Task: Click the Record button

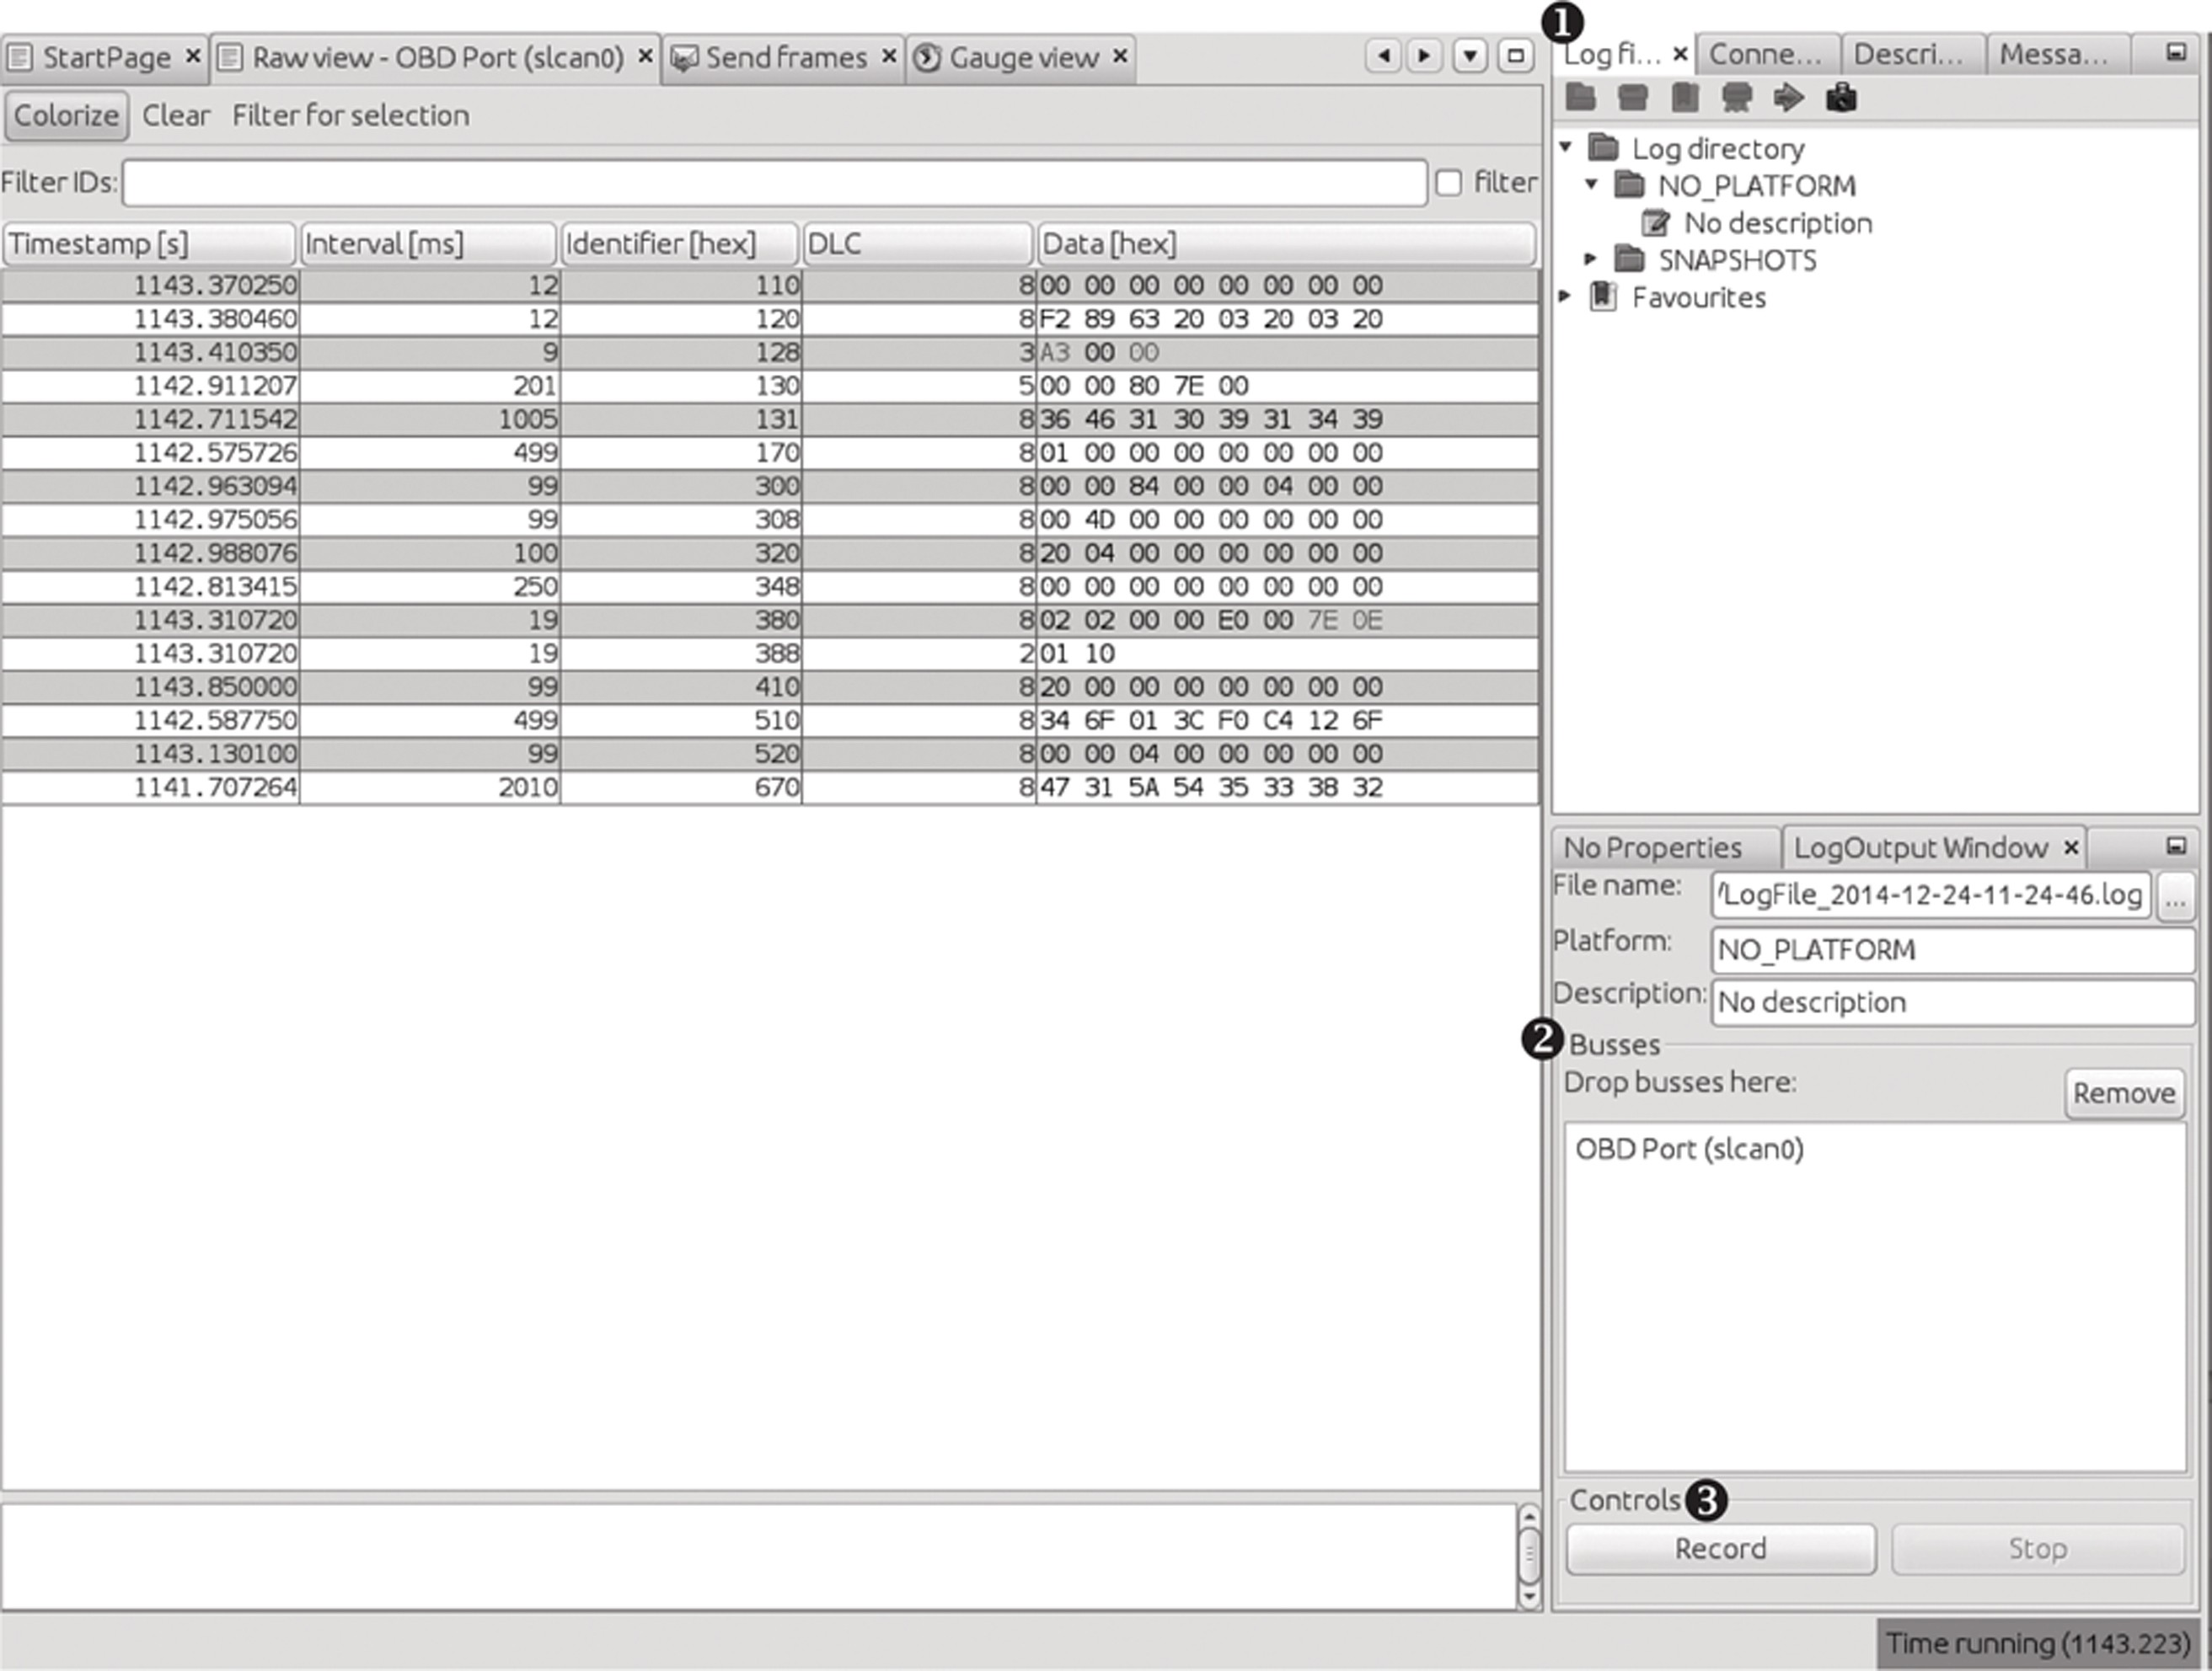Action: 1721,1548
